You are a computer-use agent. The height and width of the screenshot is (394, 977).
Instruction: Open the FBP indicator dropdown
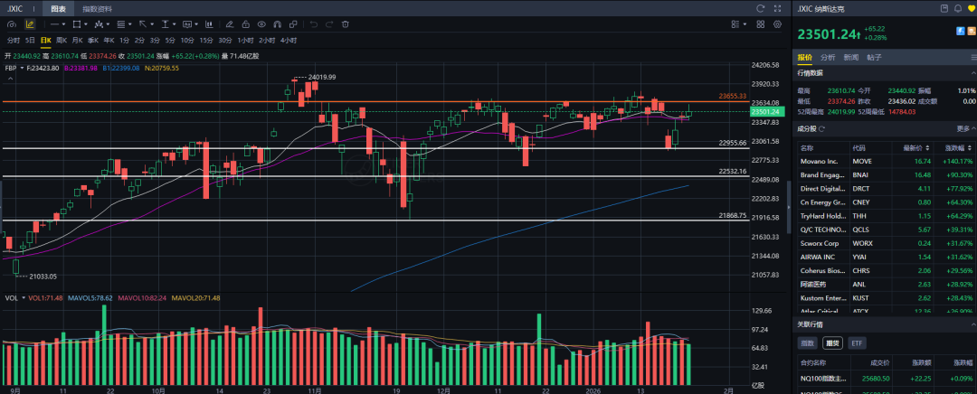pyautogui.click(x=13, y=68)
